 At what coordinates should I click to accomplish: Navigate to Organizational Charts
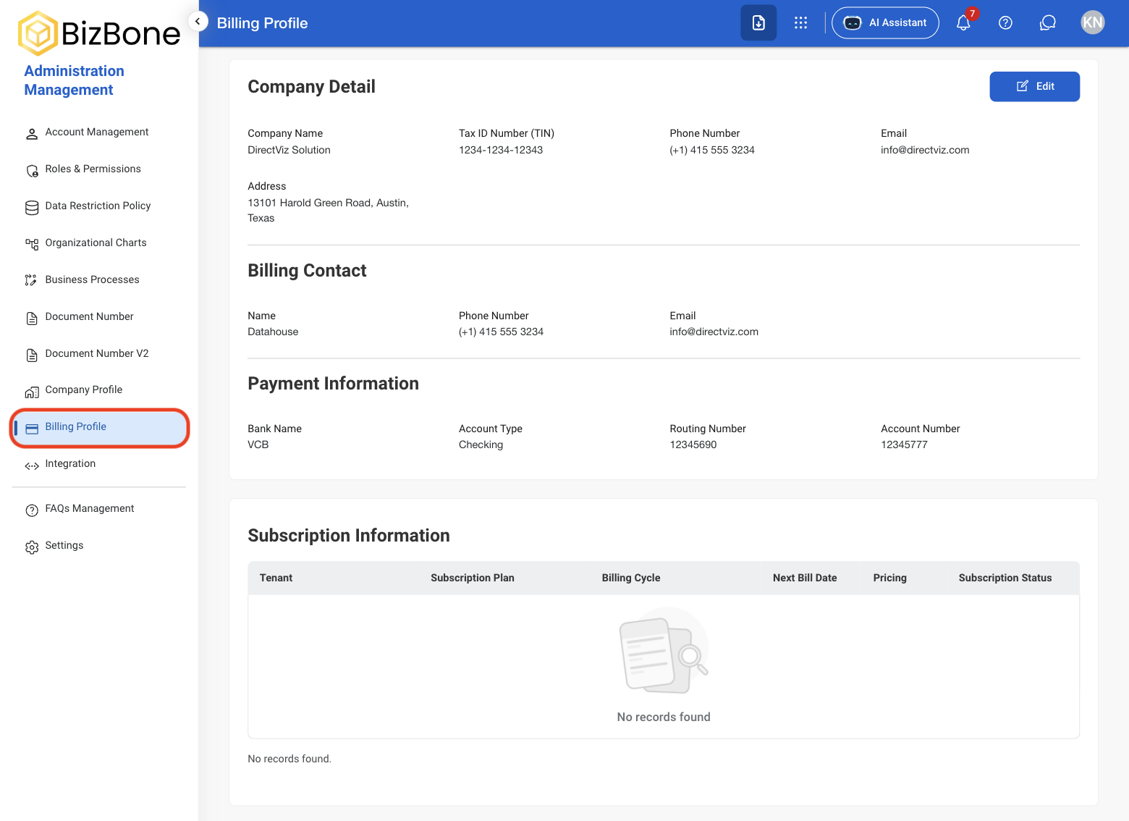[x=99, y=243]
